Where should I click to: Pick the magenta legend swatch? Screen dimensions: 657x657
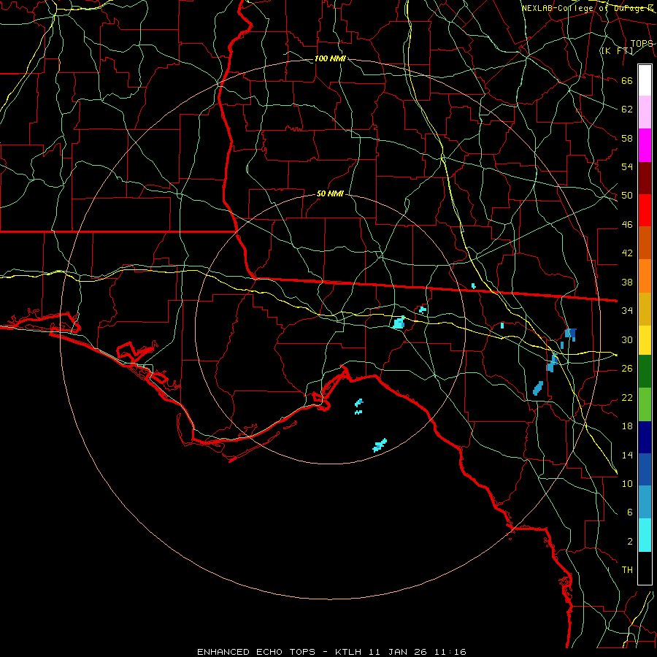coord(645,145)
